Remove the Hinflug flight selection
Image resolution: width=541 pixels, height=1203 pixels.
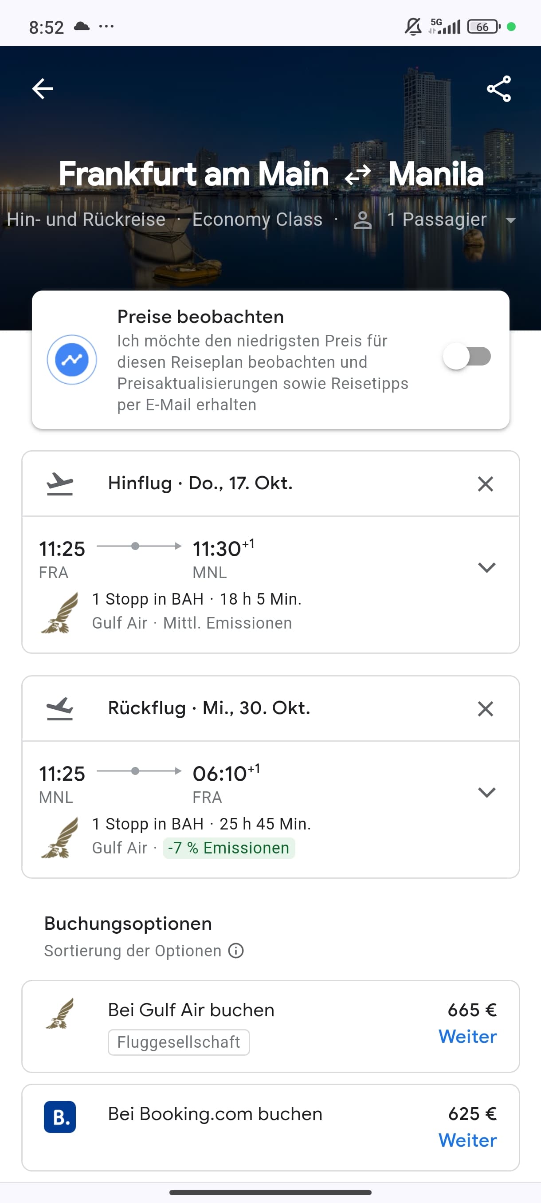coord(486,484)
